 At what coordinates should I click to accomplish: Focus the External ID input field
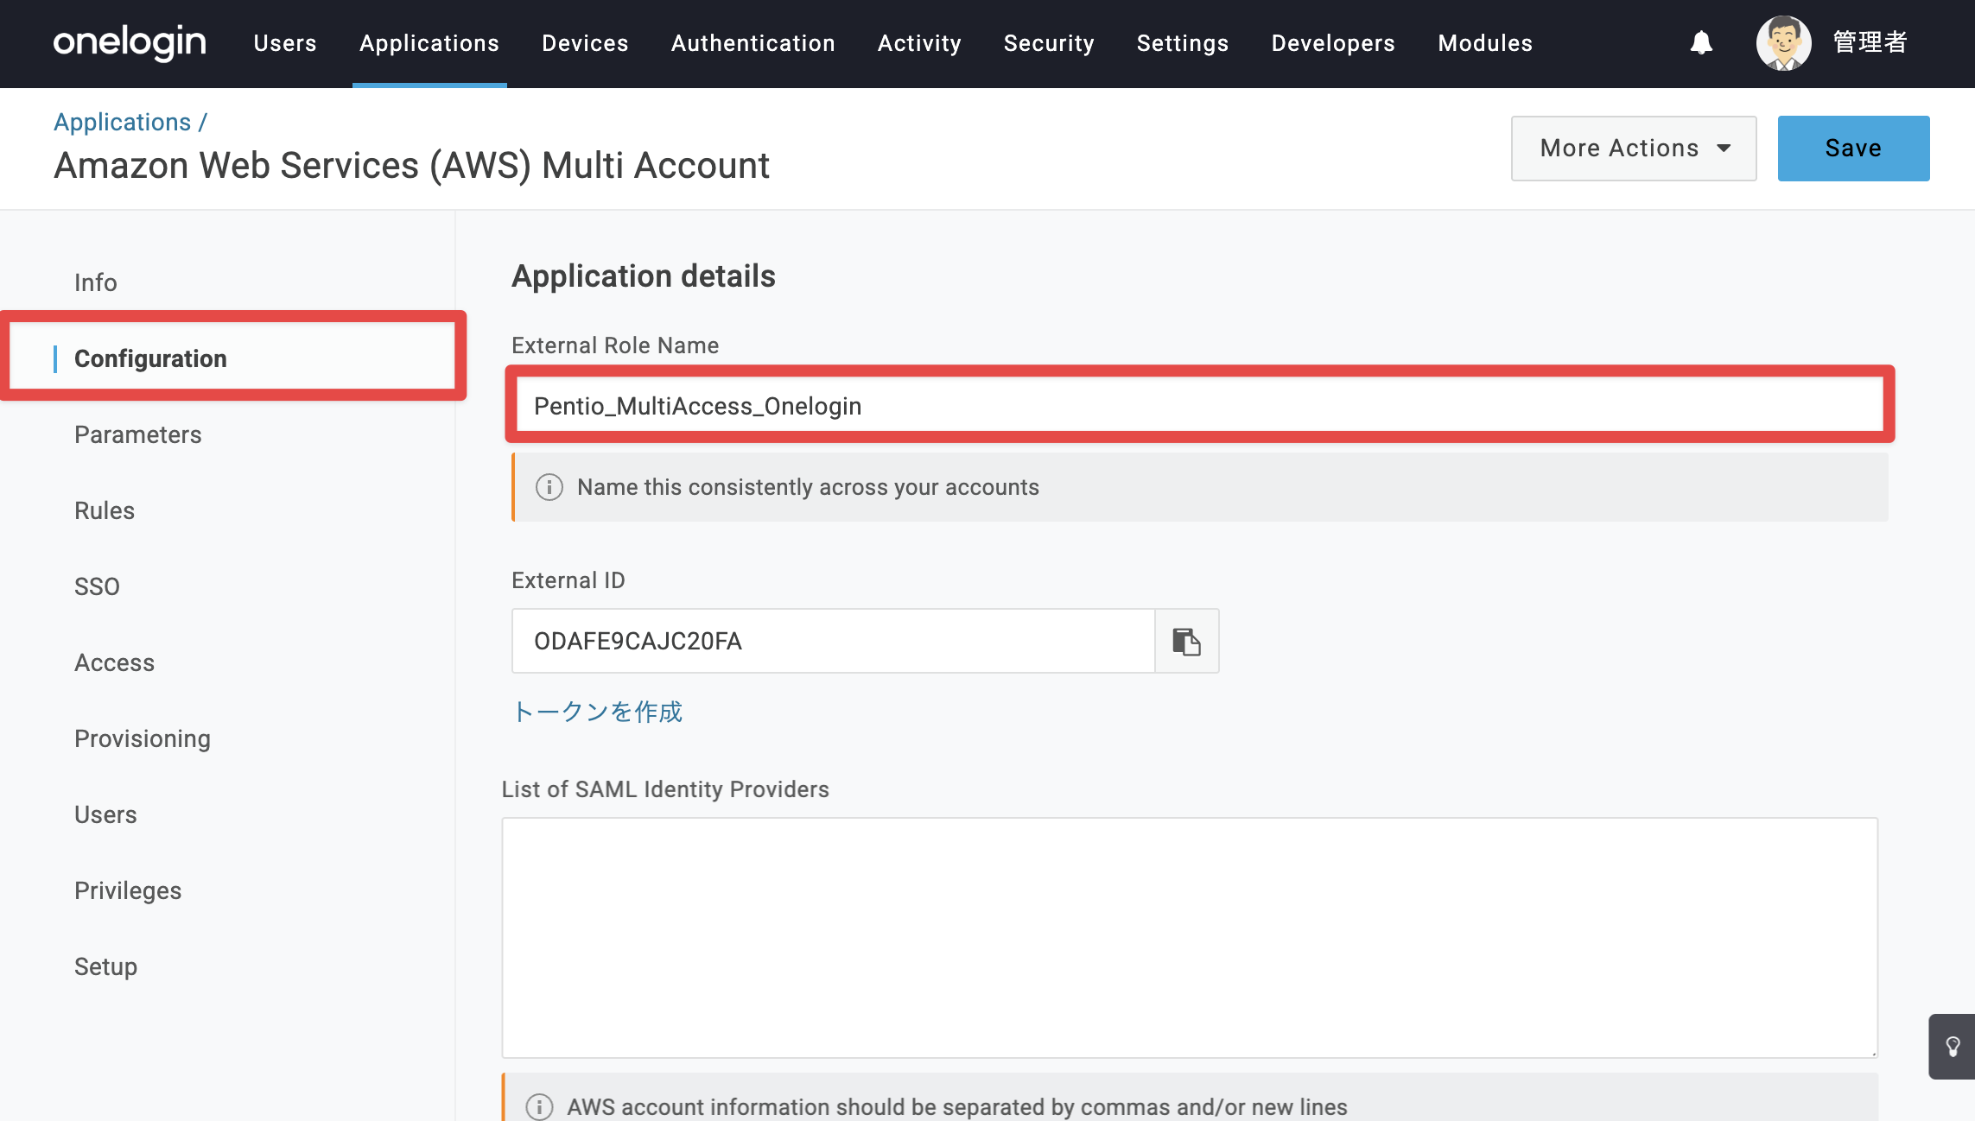[834, 641]
